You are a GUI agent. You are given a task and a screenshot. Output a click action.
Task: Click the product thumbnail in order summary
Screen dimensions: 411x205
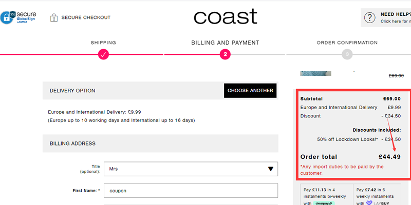pyautogui.click(x=315, y=73)
